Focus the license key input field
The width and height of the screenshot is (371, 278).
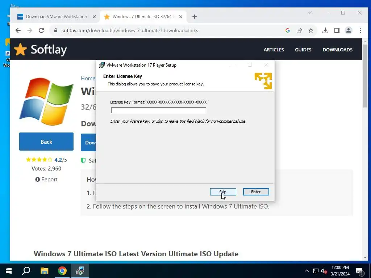point(158,110)
